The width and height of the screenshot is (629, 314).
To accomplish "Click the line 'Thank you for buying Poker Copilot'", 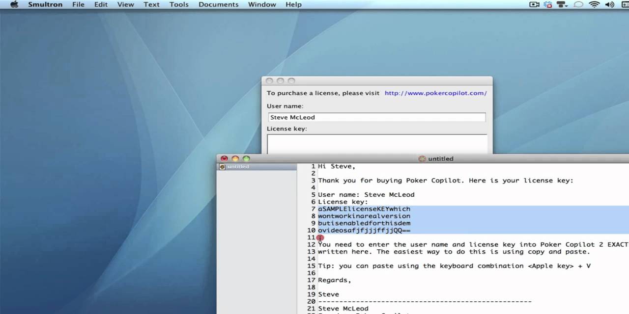I will tap(446, 181).
